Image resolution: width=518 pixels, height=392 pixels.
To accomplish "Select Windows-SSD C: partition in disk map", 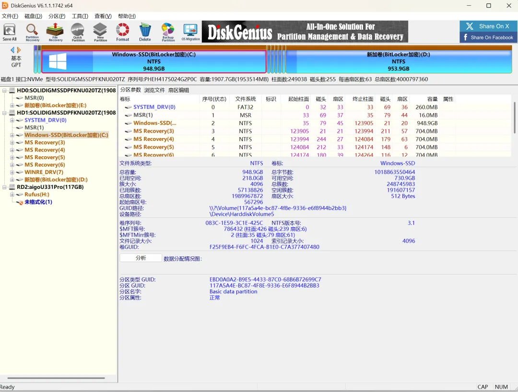I will (x=154, y=62).
